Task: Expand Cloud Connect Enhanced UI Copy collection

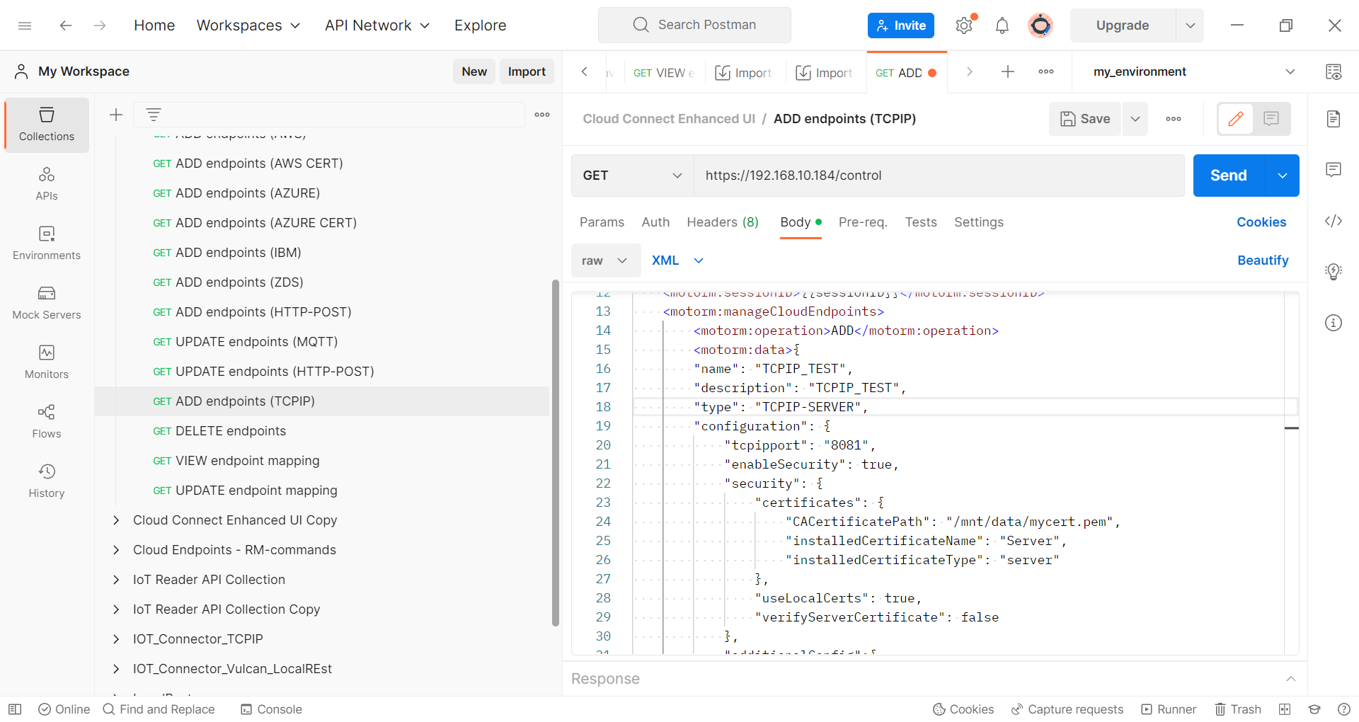Action: pos(116,520)
